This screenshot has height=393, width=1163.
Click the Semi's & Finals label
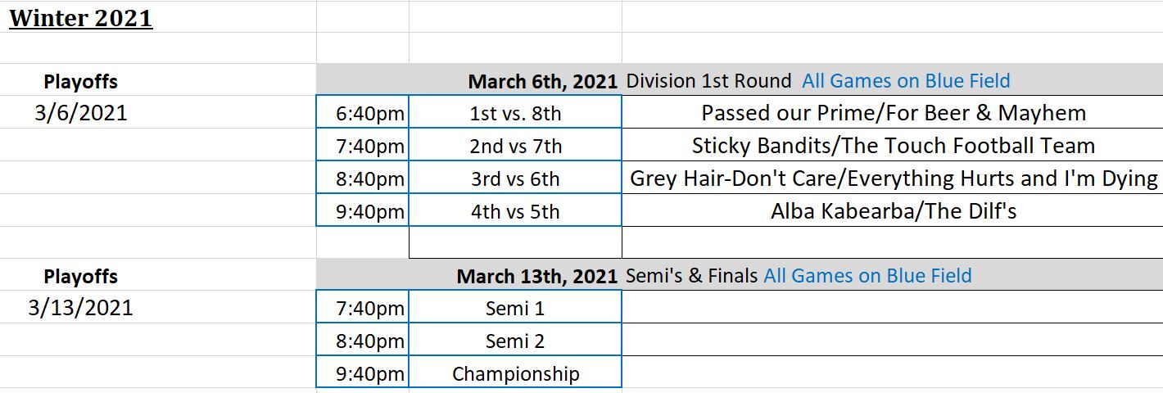click(x=691, y=276)
